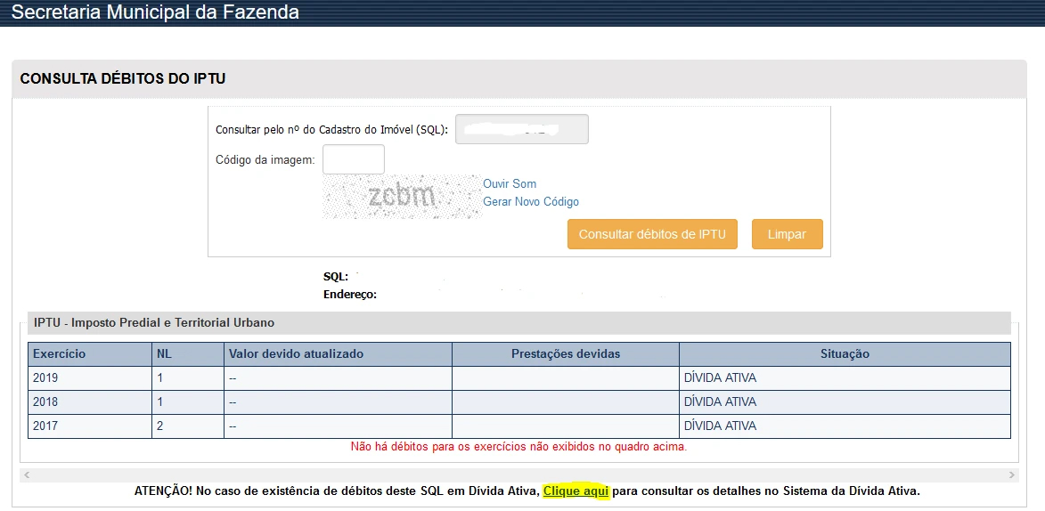Select the NL column header

(188, 353)
